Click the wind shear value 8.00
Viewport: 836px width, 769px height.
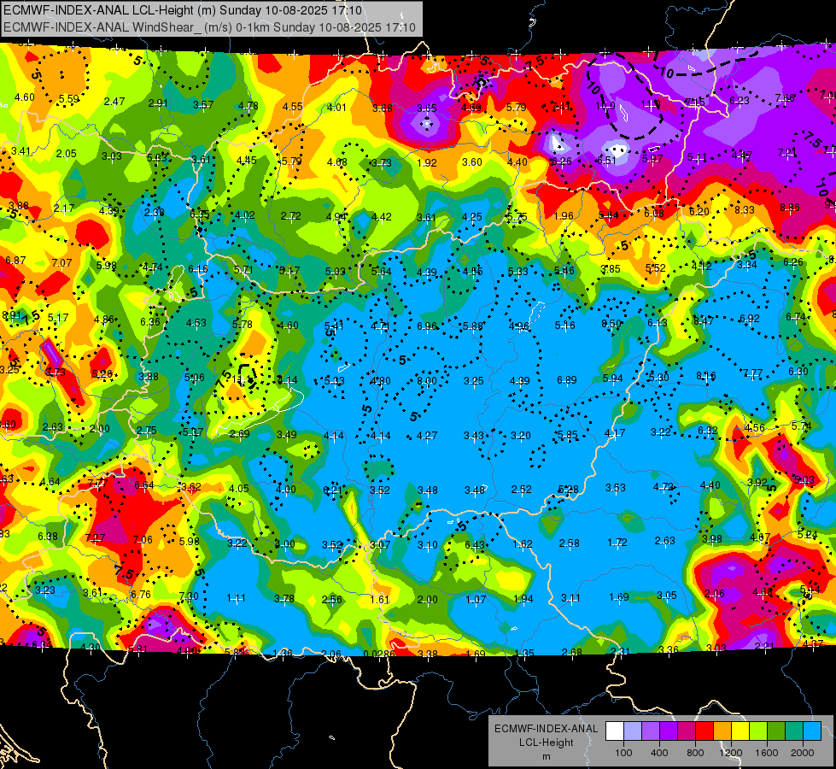pos(426,381)
